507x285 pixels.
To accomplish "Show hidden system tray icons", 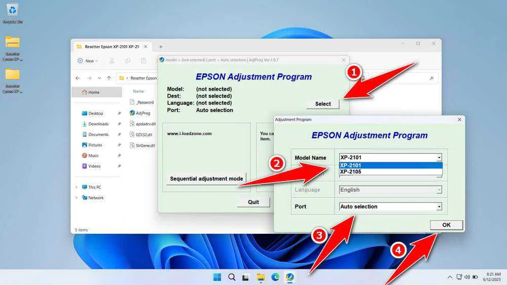I will pyautogui.click(x=450, y=277).
